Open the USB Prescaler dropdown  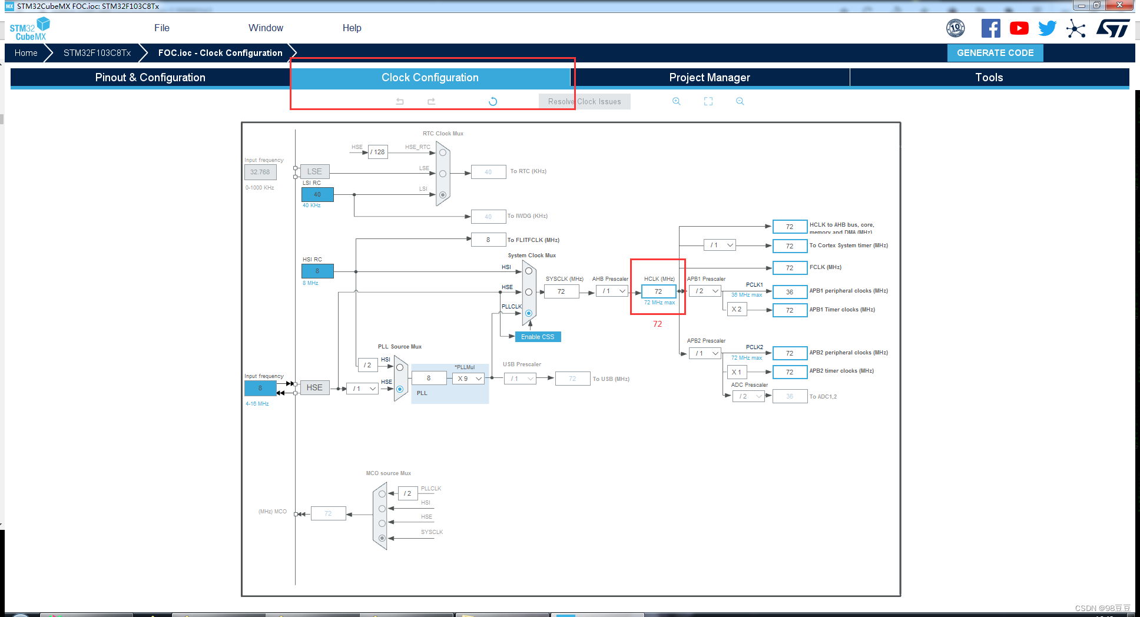(521, 379)
